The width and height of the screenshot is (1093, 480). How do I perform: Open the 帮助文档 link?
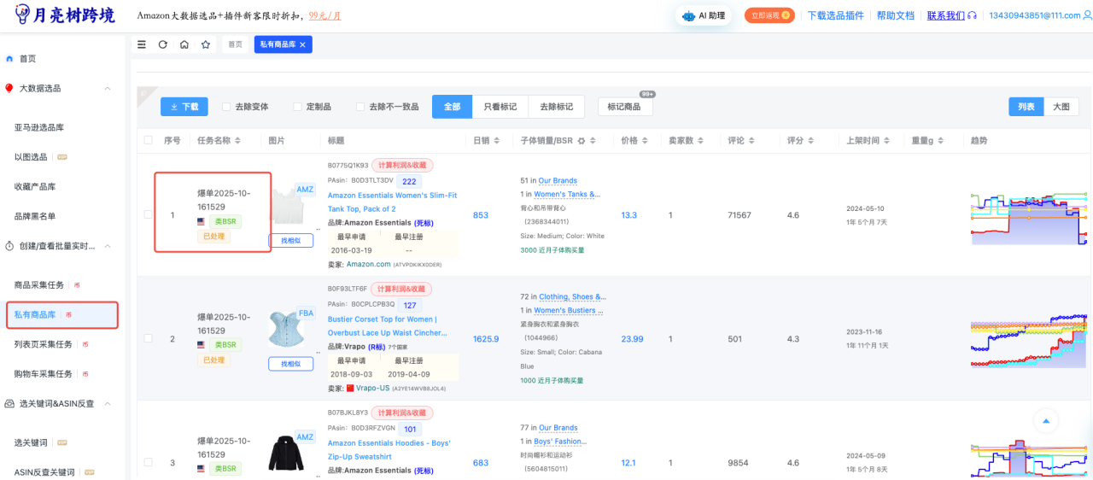[895, 15]
